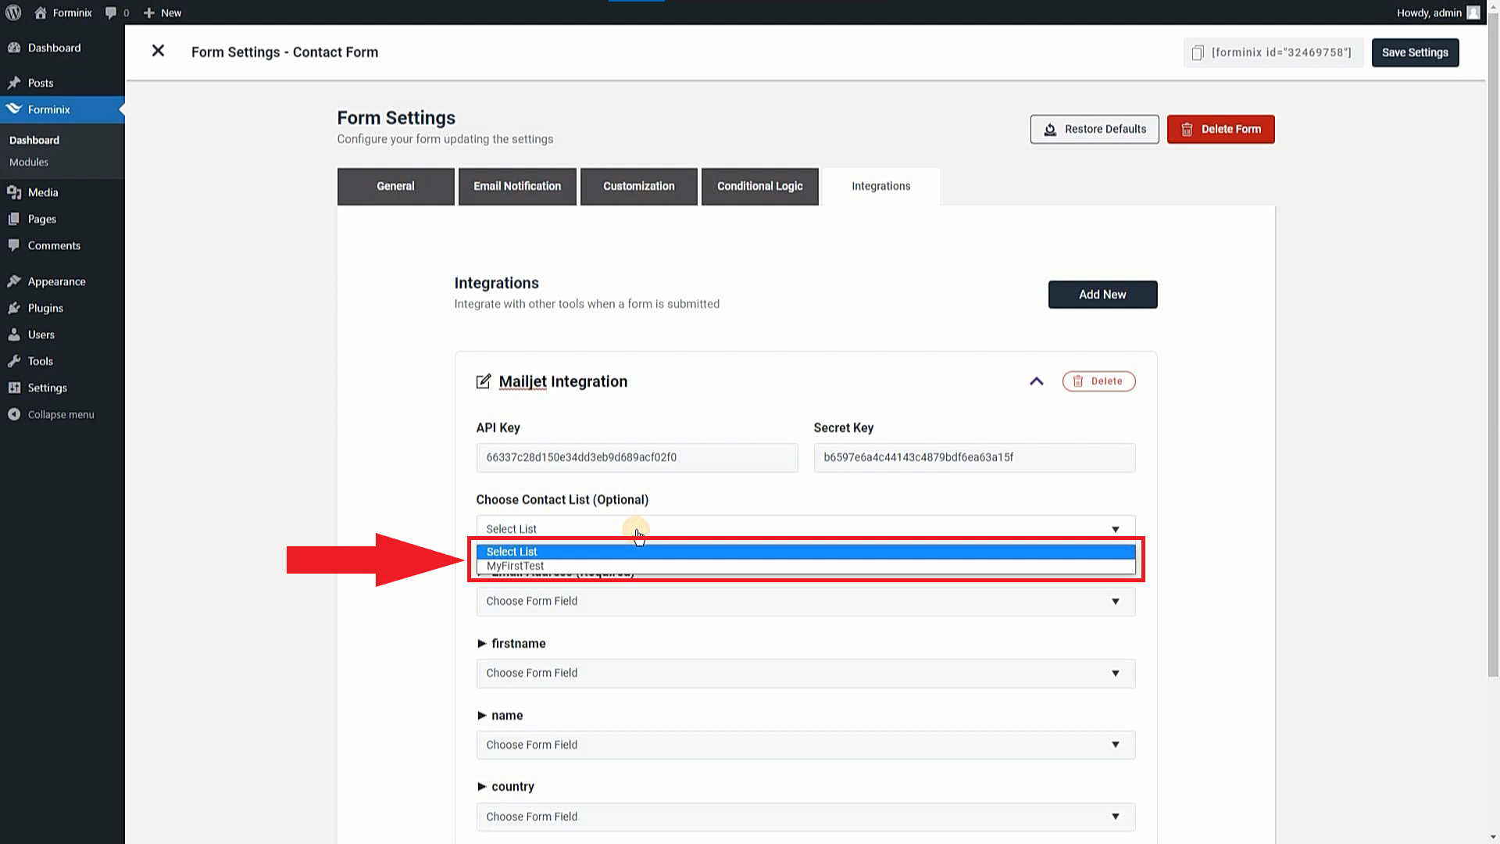Switch to the General tab
The image size is (1500, 844).
395,185
